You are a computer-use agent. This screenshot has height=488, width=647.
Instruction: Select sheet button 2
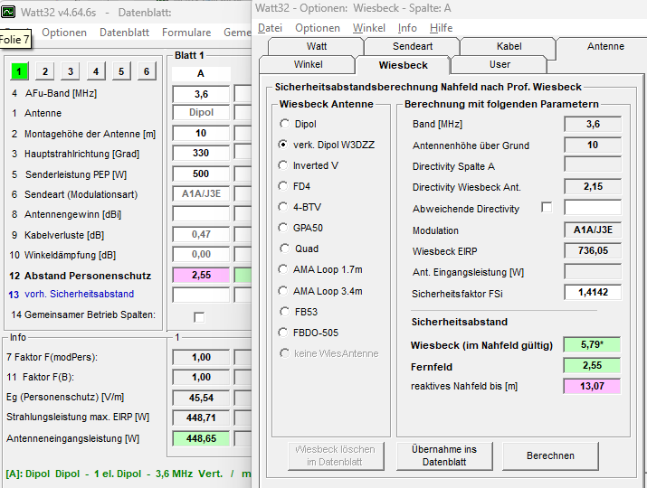45,71
